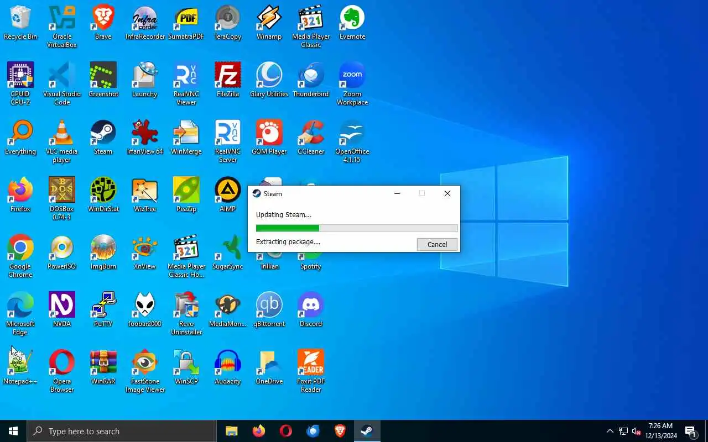Select the Foxit PDF Reader desktop icon
The height and width of the screenshot is (442, 708).
[311, 371]
